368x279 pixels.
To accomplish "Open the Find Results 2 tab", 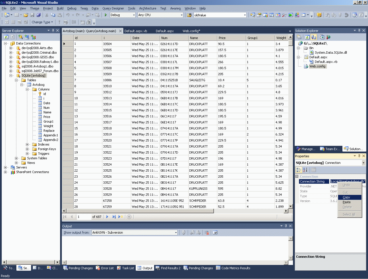I will [x=168, y=268].
